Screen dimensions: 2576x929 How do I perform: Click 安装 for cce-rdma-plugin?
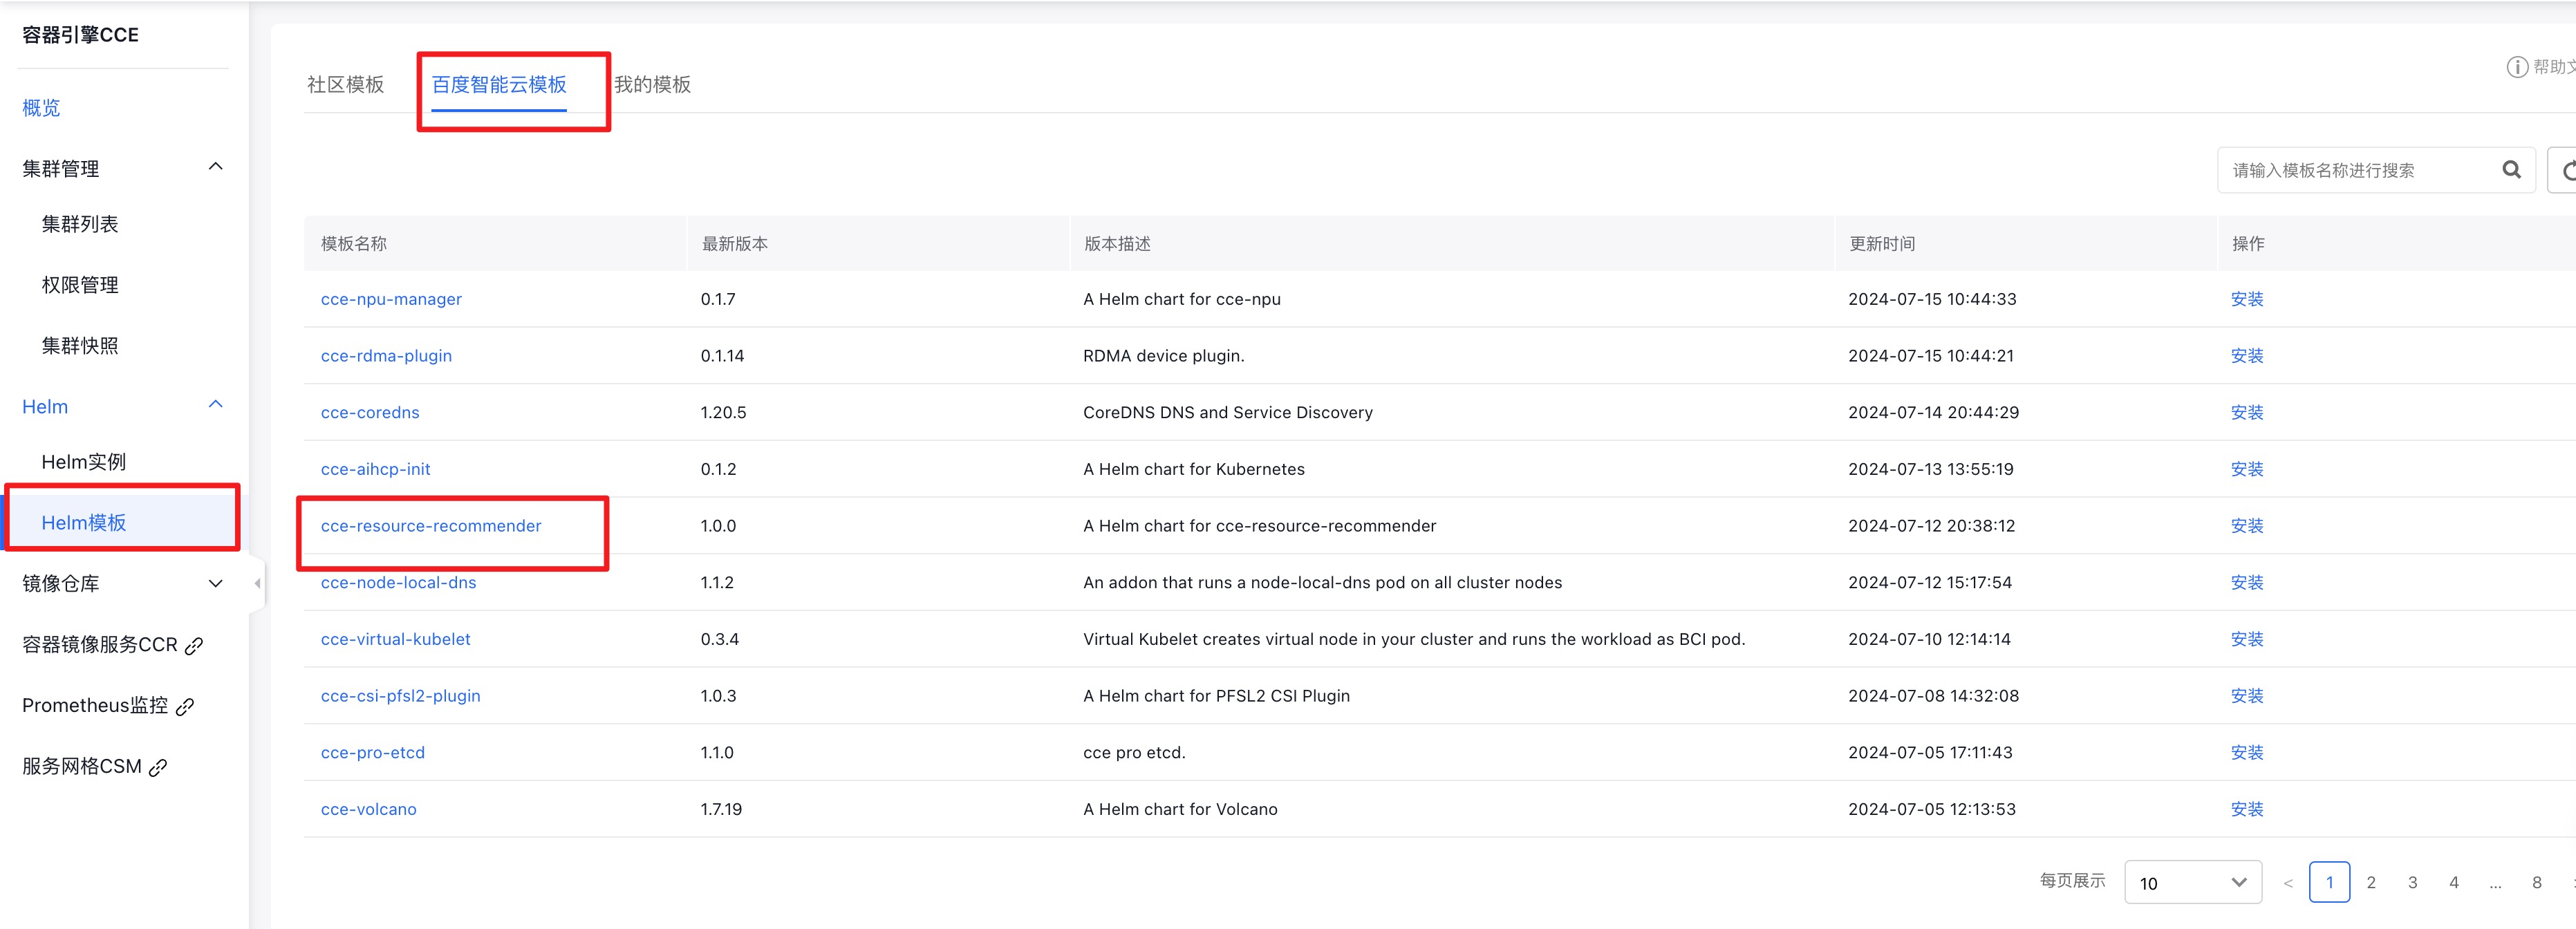(x=2247, y=356)
